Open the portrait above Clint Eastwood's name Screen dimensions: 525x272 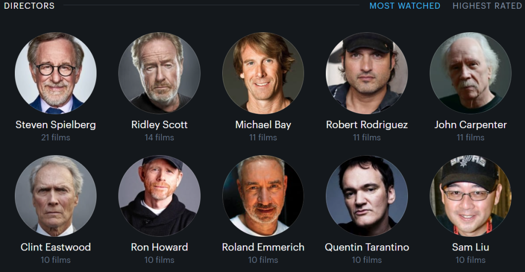point(55,196)
